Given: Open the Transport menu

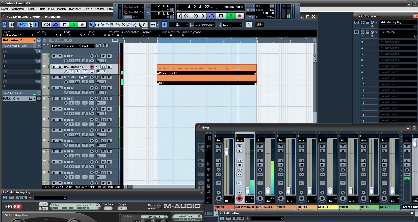Looking at the screenshot, I should (x=75, y=9).
